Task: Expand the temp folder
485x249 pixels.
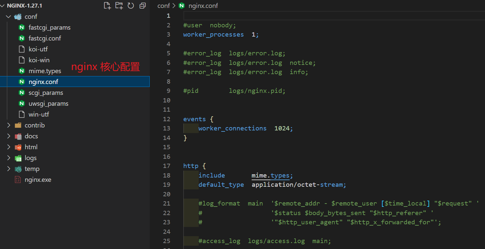Action: click(x=9, y=169)
